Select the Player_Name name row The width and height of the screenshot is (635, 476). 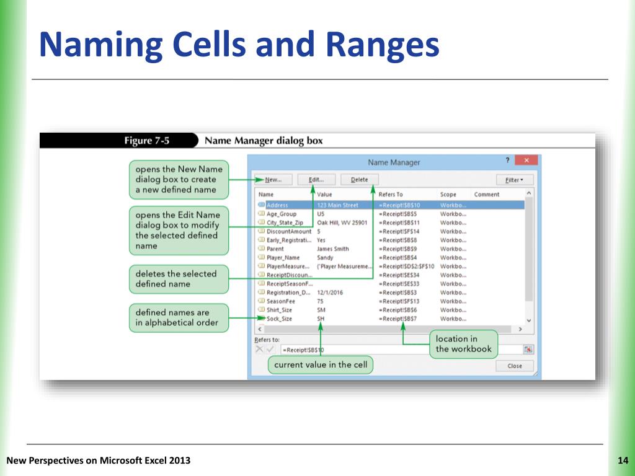tap(391, 257)
